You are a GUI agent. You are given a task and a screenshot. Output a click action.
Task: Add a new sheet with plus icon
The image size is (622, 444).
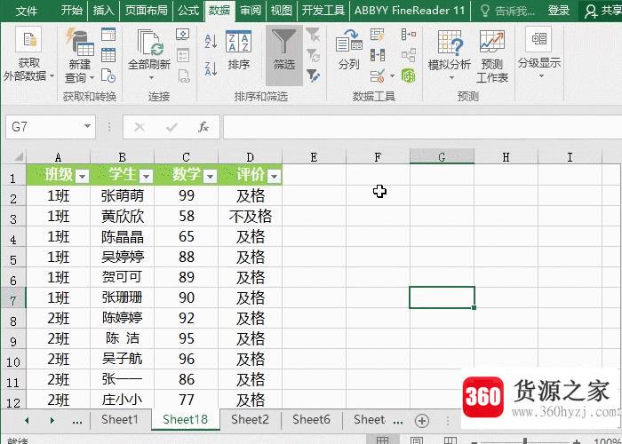(x=422, y=421)
